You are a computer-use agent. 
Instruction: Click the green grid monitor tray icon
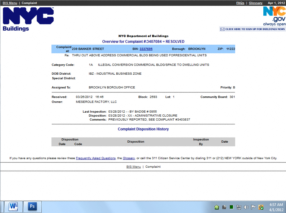click(231, 207)
